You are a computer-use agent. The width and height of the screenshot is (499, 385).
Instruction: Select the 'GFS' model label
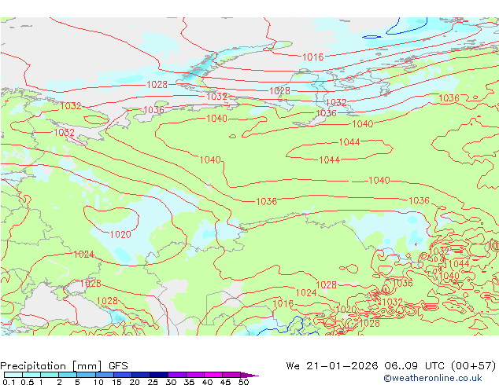point(118,366)
